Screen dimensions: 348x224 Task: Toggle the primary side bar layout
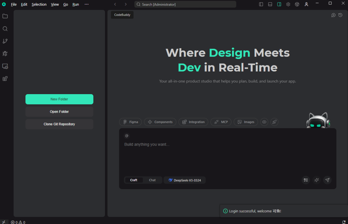(261, 4)
